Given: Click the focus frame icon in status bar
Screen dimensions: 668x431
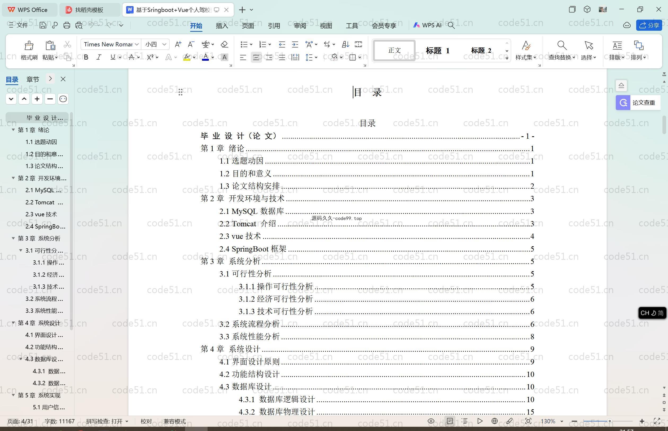Looking at the screenshot, I should coord(528,421).
